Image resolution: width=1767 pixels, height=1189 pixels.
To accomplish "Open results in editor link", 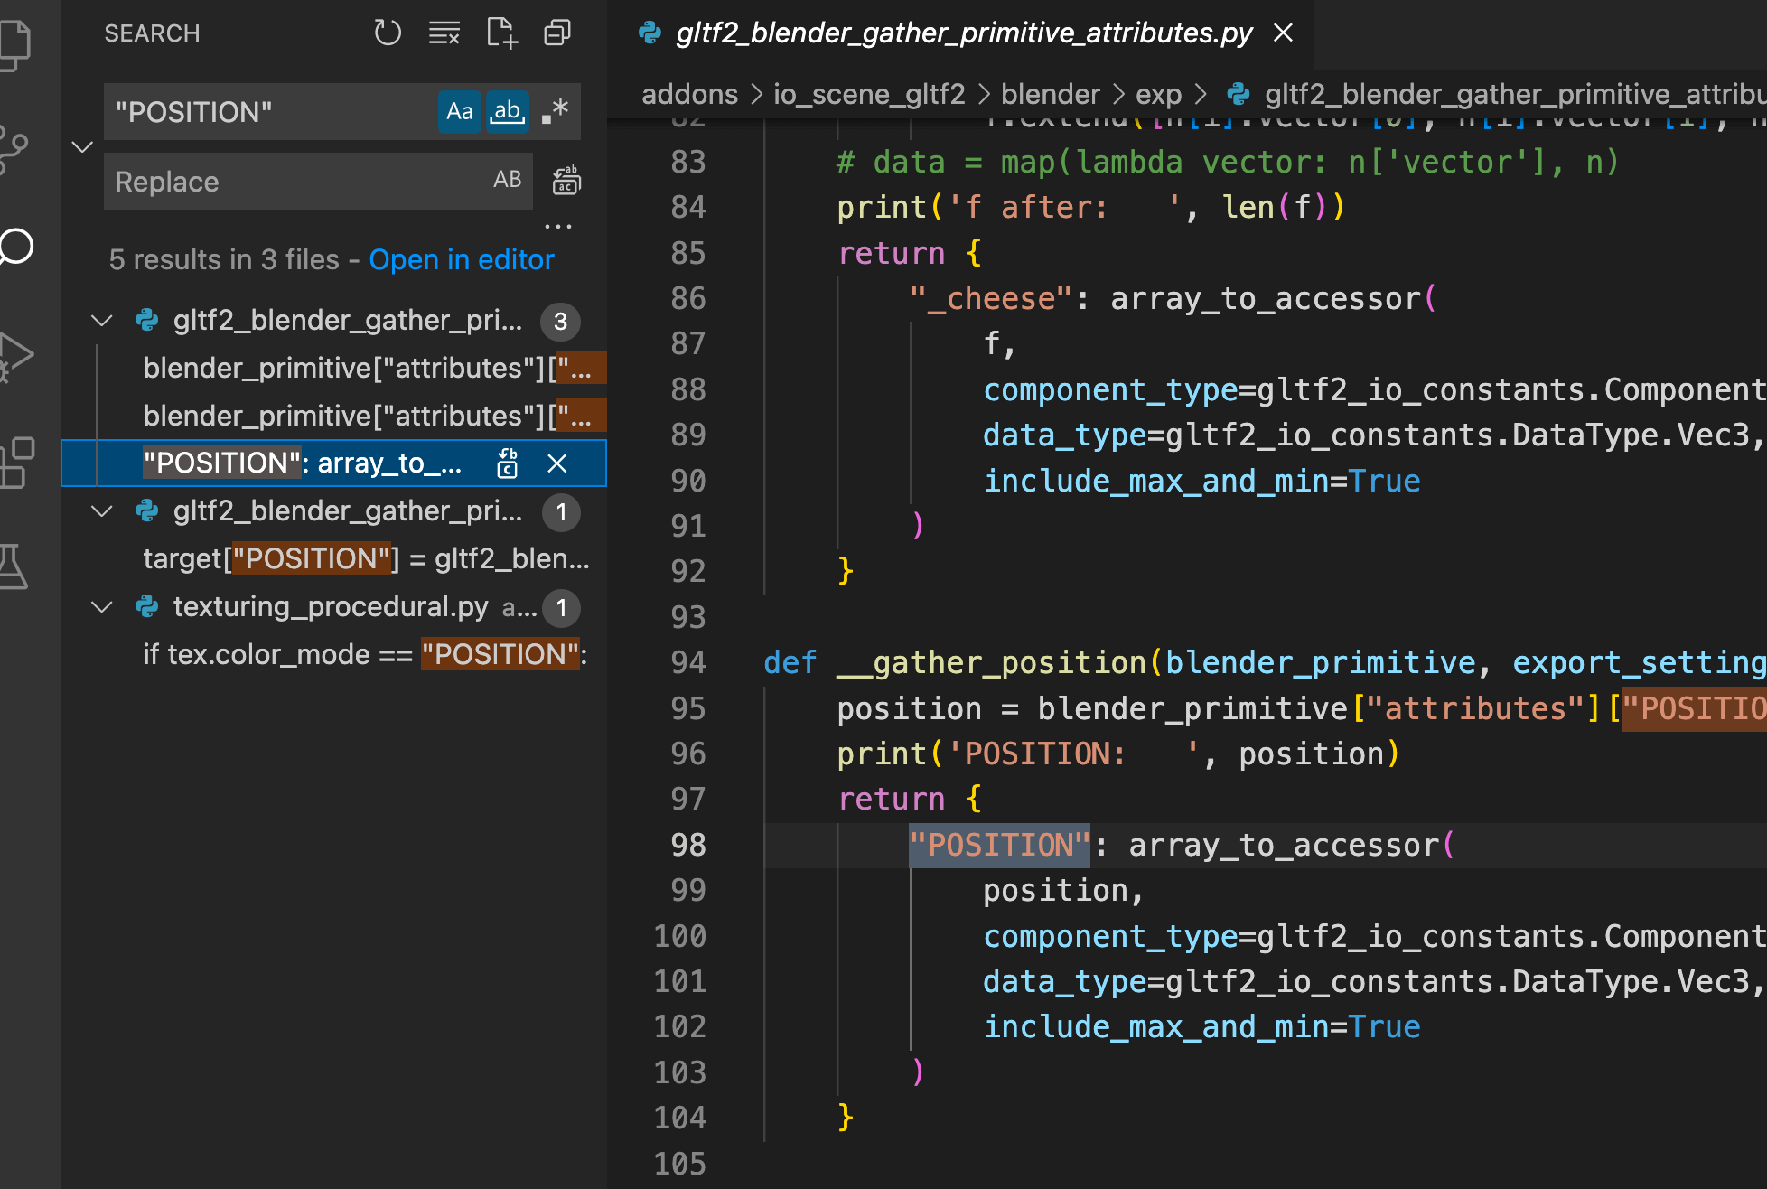I will pyautogui.click(x=461, y=260).
